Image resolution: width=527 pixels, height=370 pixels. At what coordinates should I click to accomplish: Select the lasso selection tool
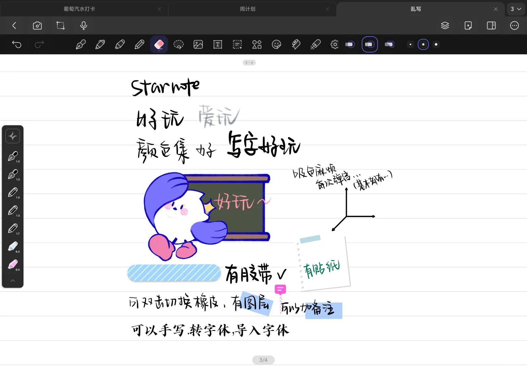point(179,44)
